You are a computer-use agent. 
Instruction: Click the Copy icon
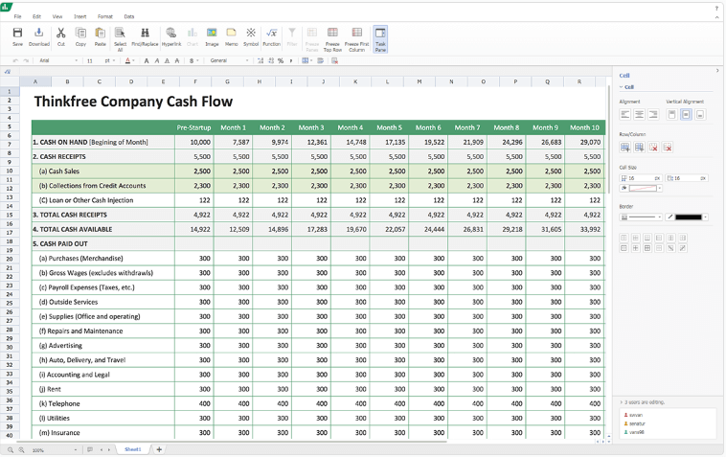80,33
